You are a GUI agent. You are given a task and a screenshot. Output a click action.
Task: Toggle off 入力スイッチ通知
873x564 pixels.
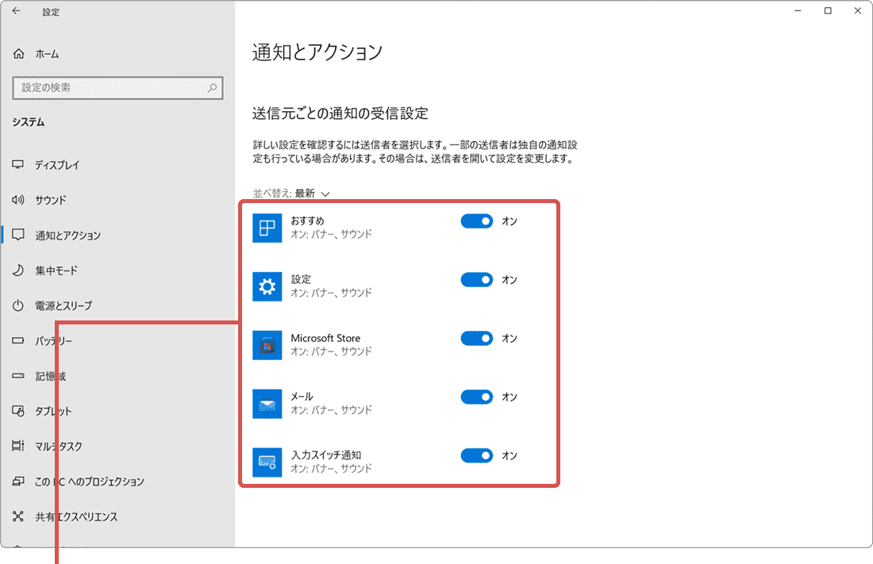pyautogui.click(x=476, y=455)
